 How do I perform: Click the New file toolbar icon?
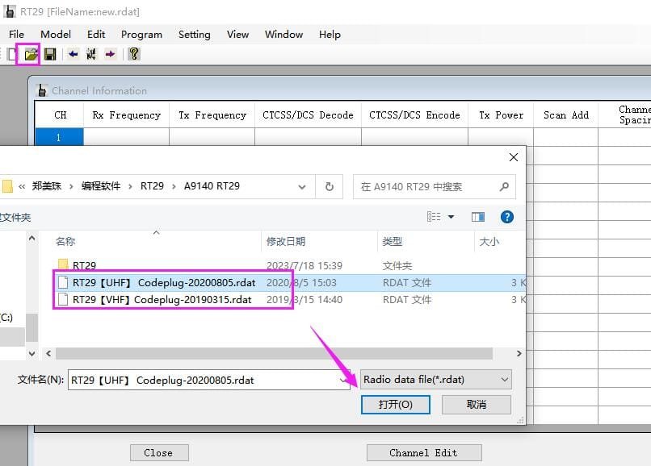[12, 54]
